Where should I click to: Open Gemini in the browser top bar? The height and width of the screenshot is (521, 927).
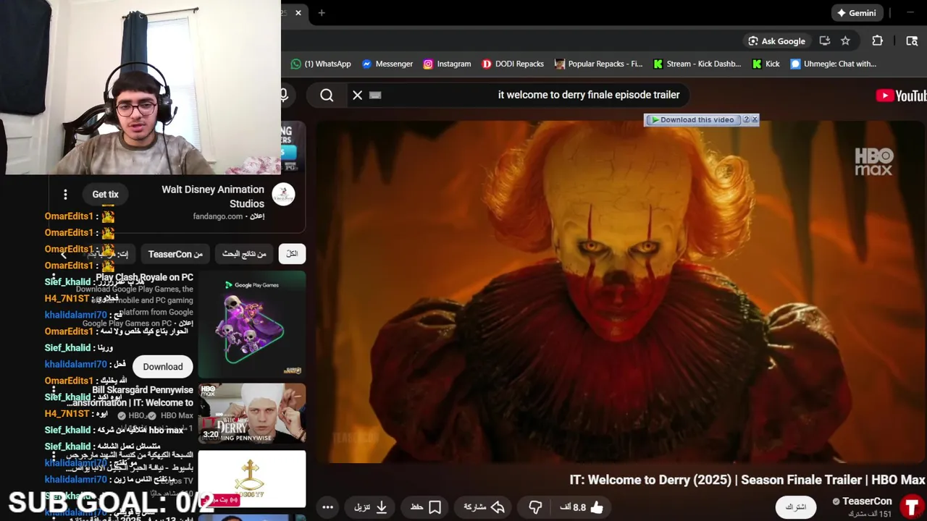click(857, 13)
